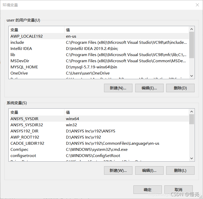Select the MSDevDir user variable
203x199 pixels.
pos(99,61)
